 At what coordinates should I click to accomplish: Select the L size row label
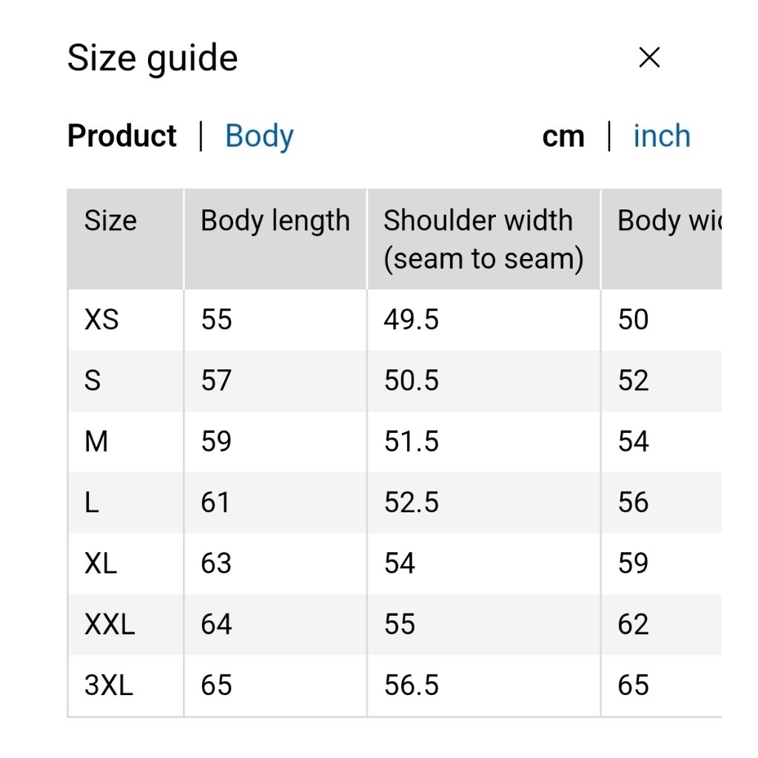click(92, 503)
